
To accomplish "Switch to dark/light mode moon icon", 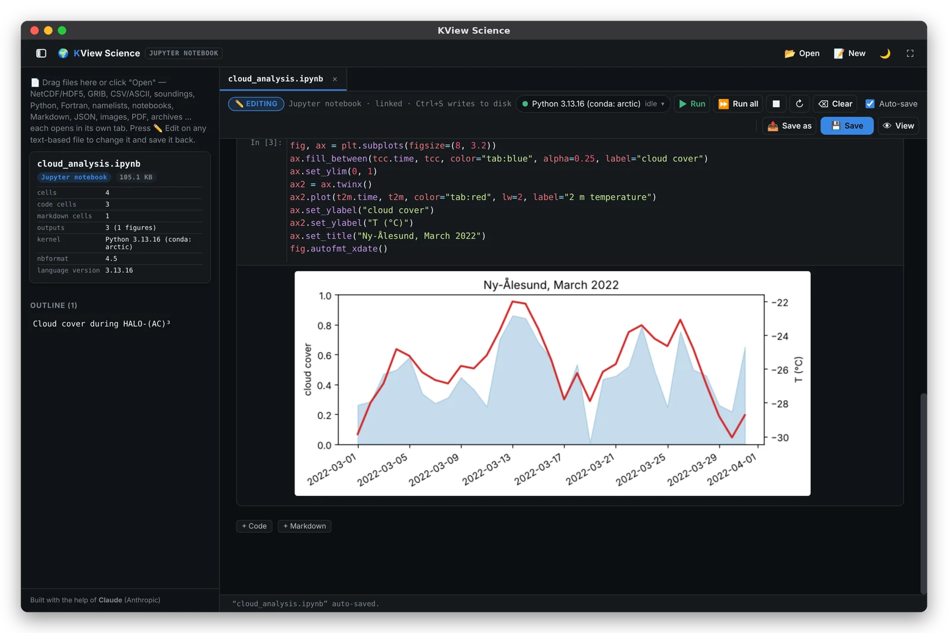I will pyautogui.click(x=885, y=53).
